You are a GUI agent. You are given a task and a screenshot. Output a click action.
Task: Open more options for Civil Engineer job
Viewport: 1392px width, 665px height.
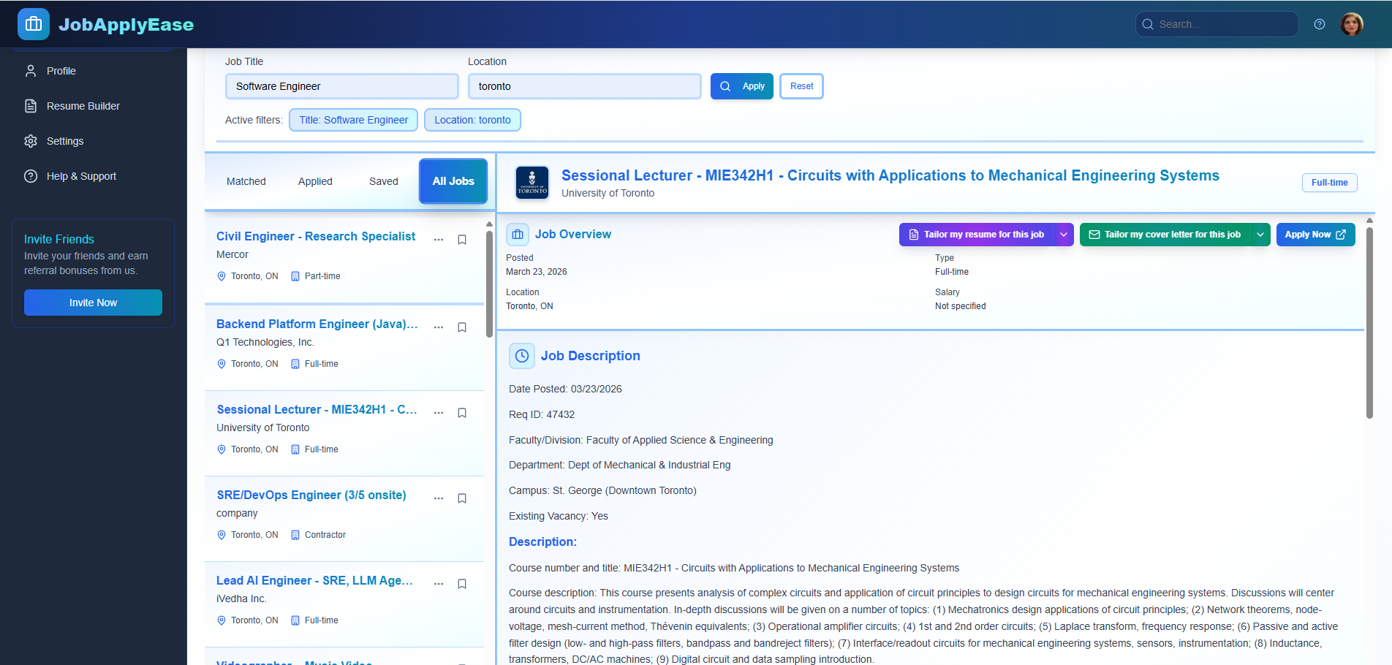pos(439,240)
